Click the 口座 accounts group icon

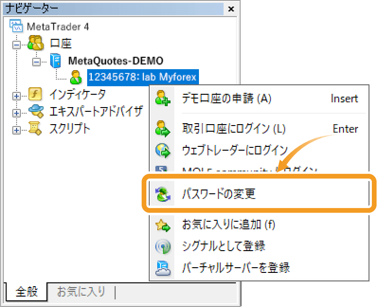(36, 43)
